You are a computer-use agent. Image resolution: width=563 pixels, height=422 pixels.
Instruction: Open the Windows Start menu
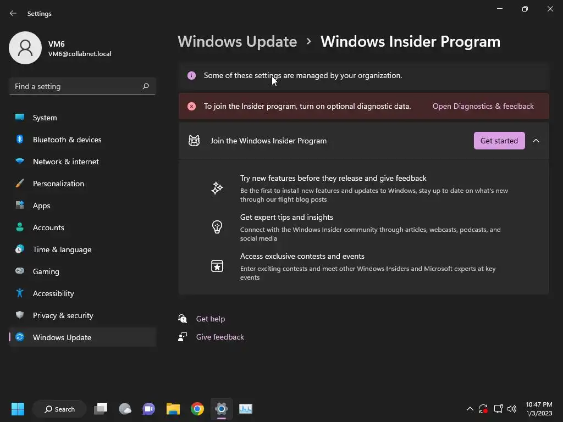click(x=18, y=409)
